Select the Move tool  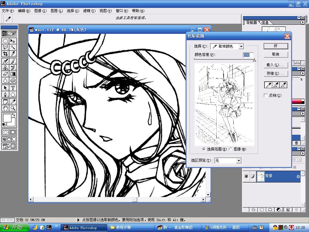coord(13,41)
